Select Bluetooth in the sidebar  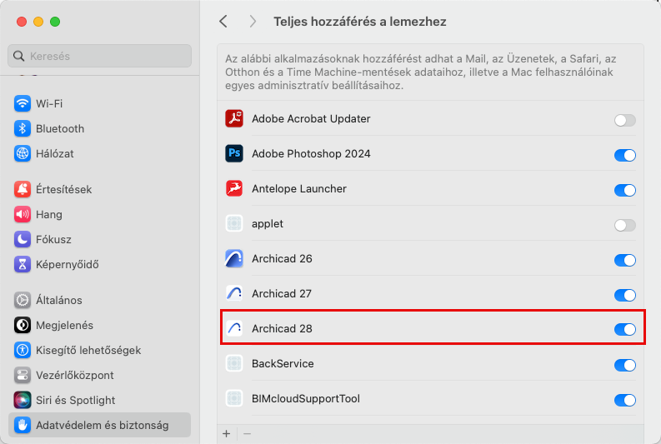pos(99,128)
